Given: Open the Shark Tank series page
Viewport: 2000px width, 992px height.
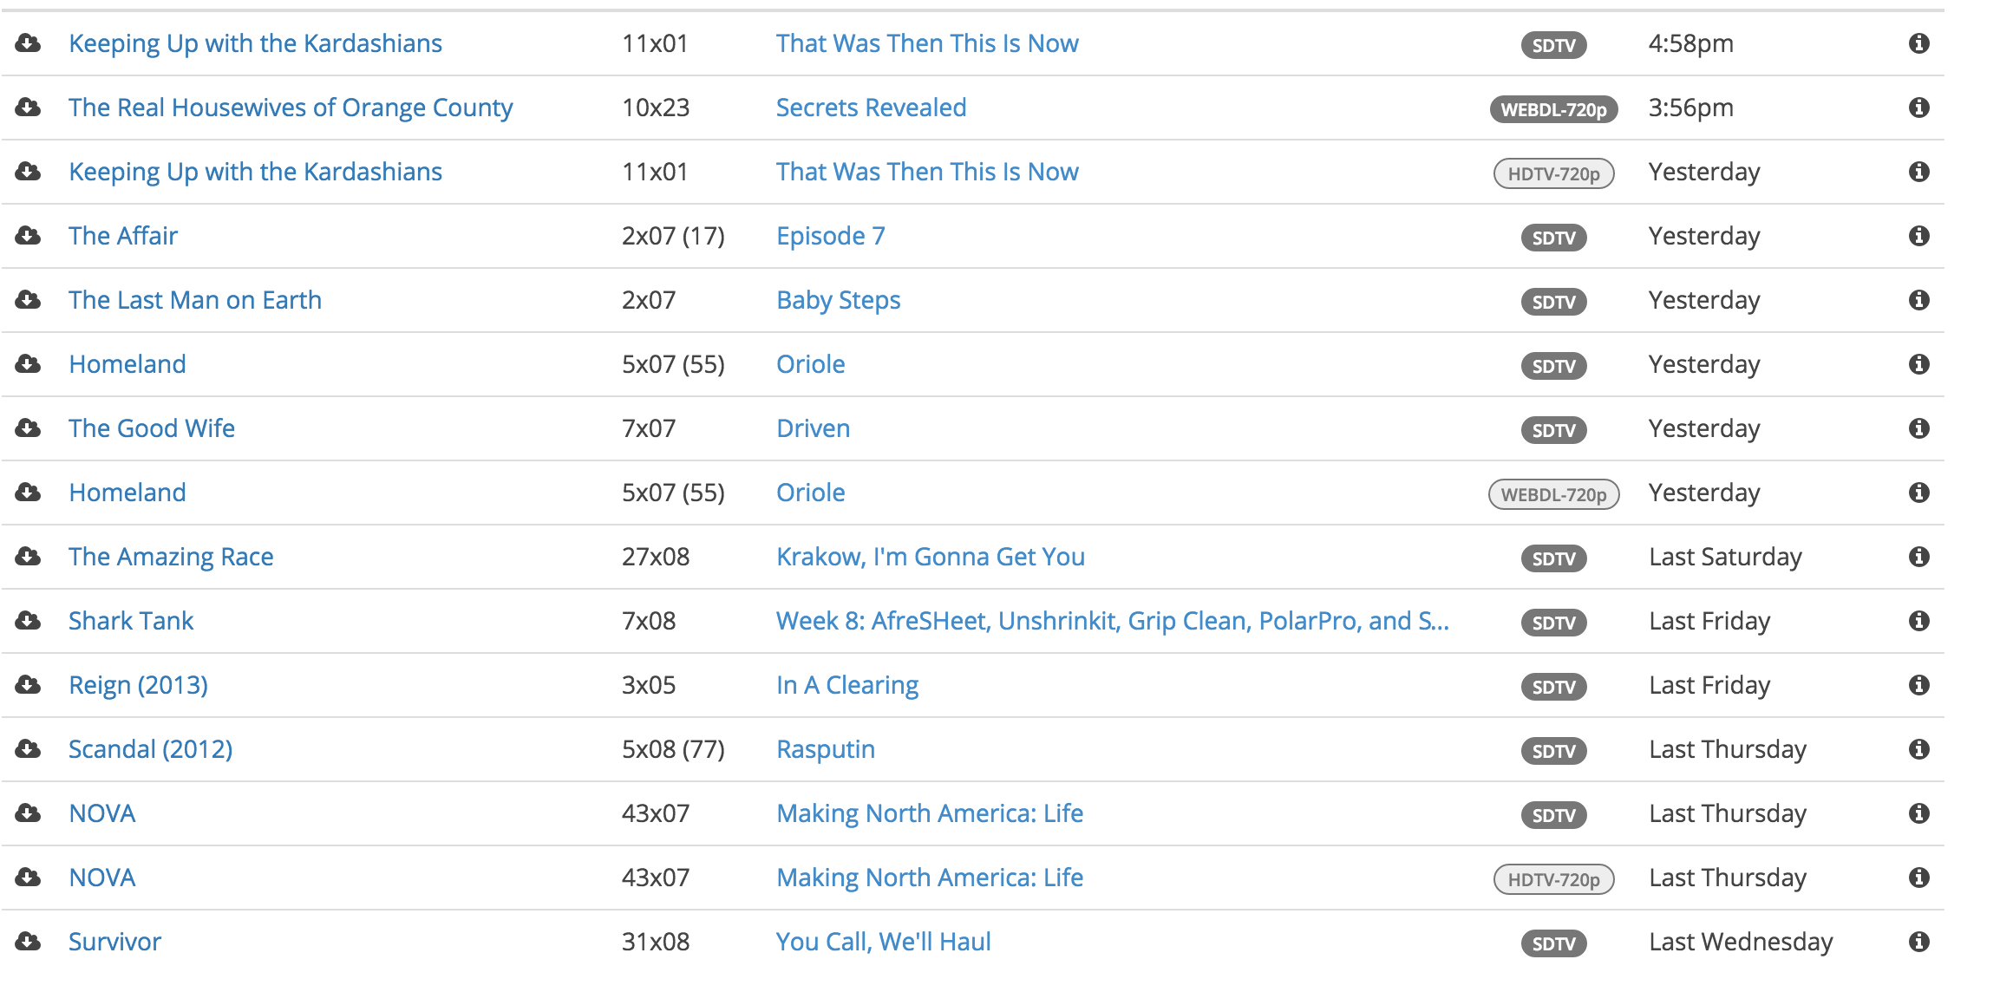Looking at the screenshot, I should tap(131, 621).
